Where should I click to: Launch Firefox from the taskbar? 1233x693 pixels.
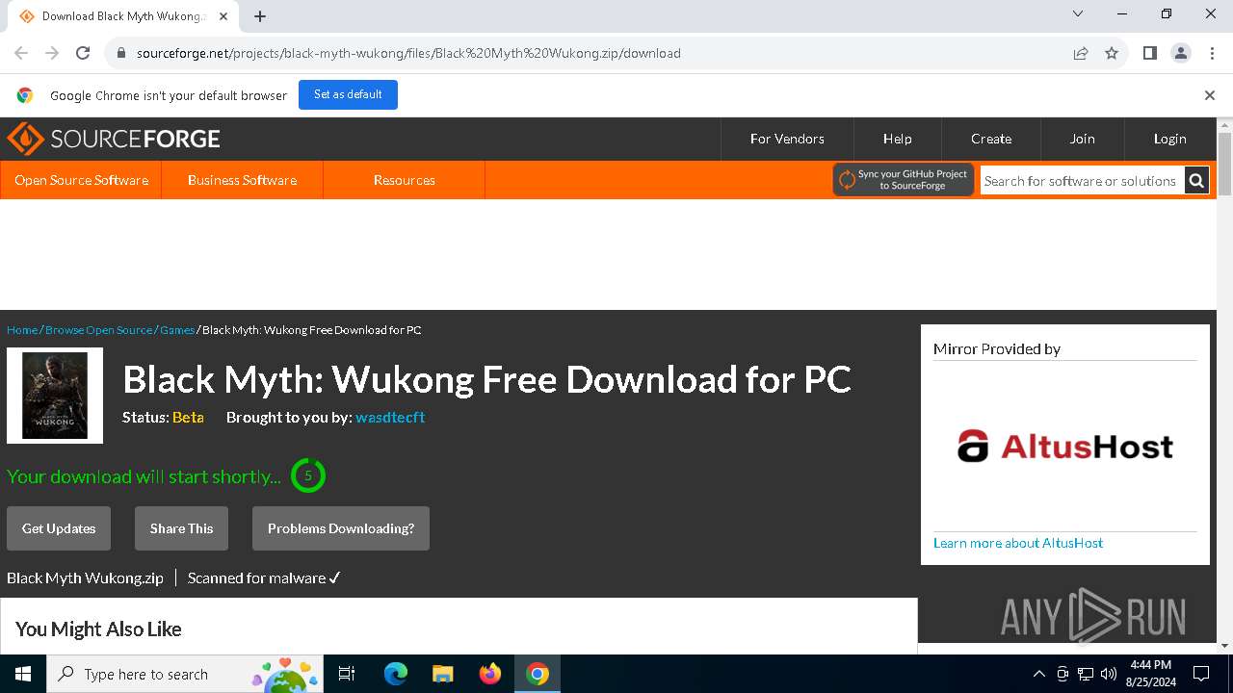(x=490, y=674)
